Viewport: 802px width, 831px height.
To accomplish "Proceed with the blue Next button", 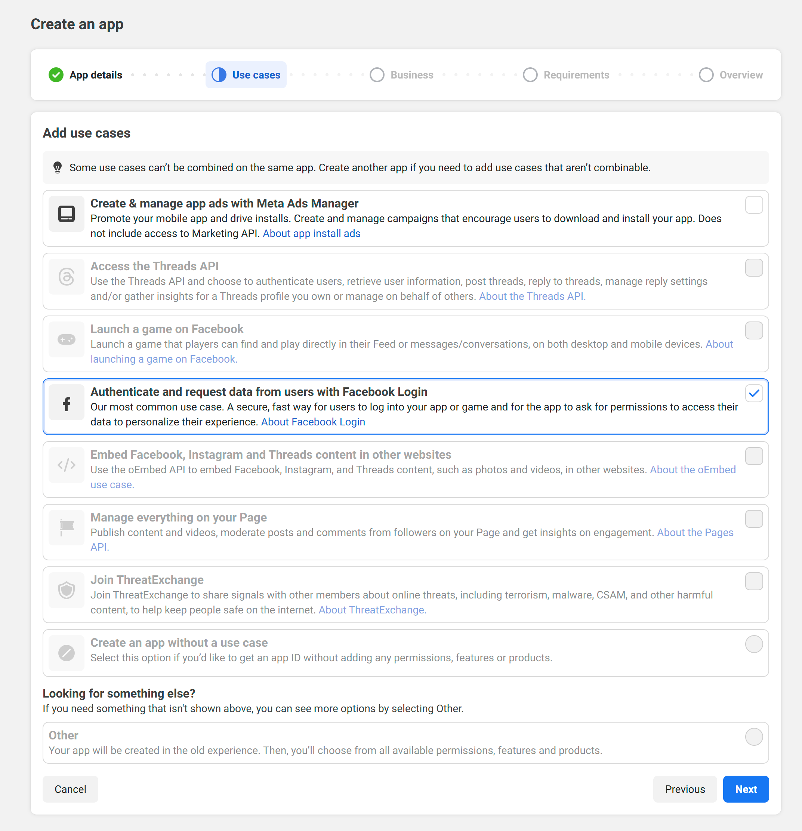I will [746, 789].
